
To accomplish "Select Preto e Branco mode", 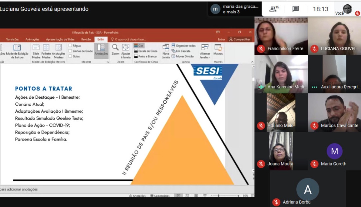I will pyautogui.click(x=146, y=56).
